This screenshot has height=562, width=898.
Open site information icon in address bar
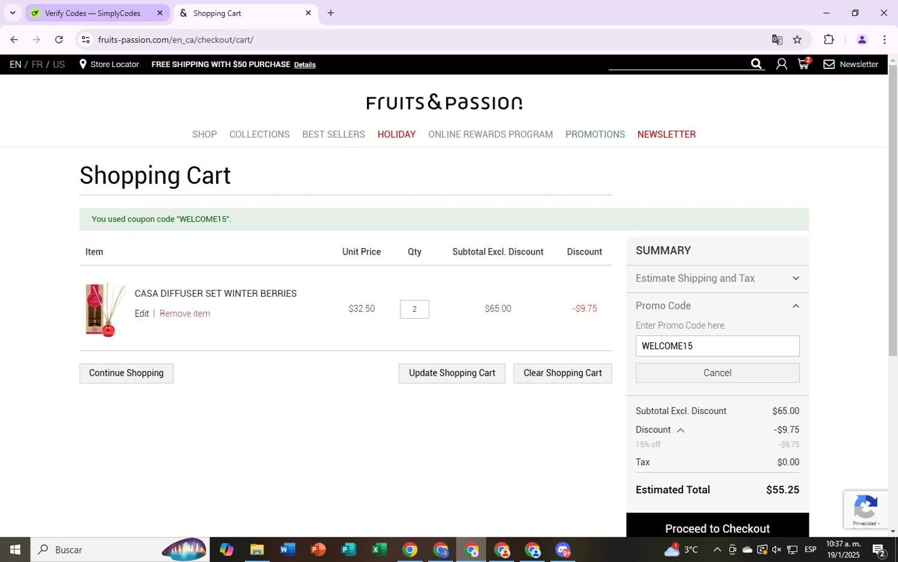[86, 40]
